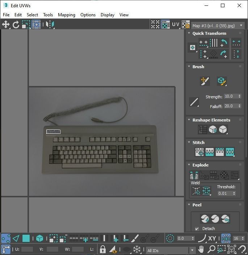Select the Zoom magnifier tool

point(211,249)
